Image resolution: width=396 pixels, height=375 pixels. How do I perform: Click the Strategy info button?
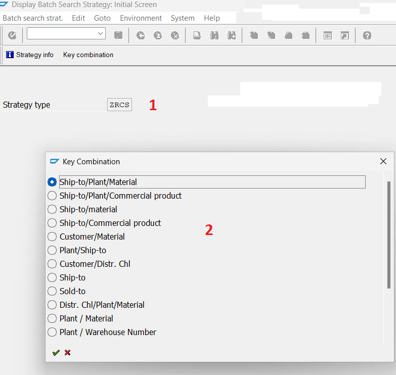click(30, 55)
